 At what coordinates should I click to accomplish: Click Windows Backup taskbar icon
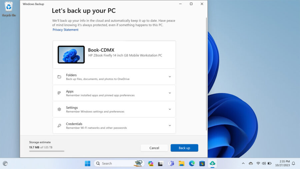point(212,163)
